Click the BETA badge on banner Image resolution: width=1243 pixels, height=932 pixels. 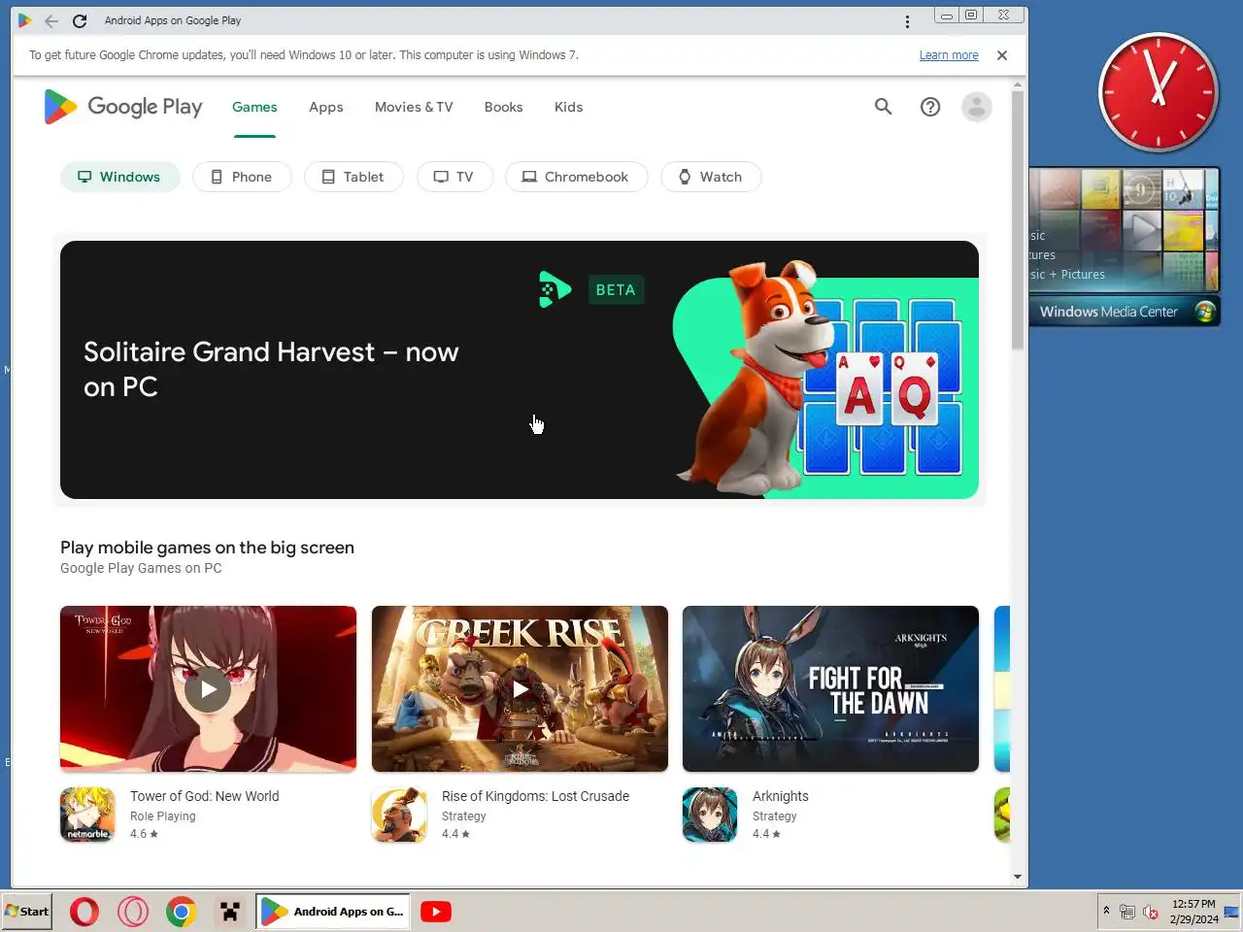point(616,289)
